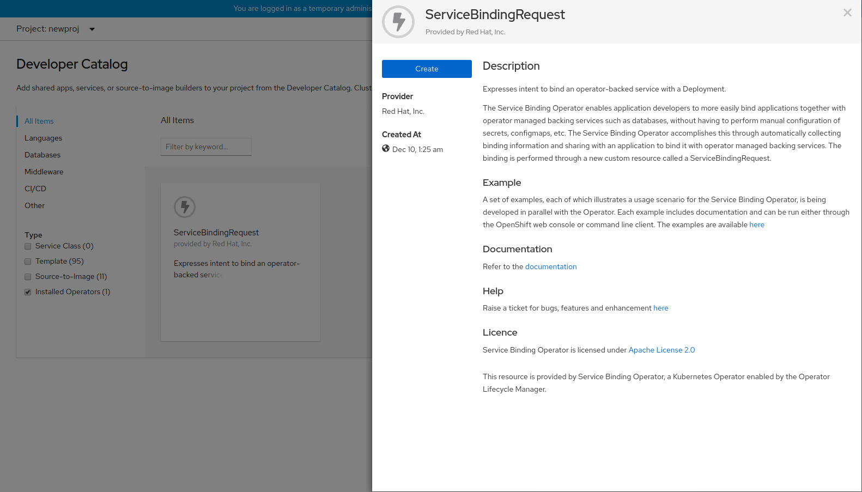Click the Provider label in side panel
The width and height of the screenshot is (862, 492).
click(397, 96)
